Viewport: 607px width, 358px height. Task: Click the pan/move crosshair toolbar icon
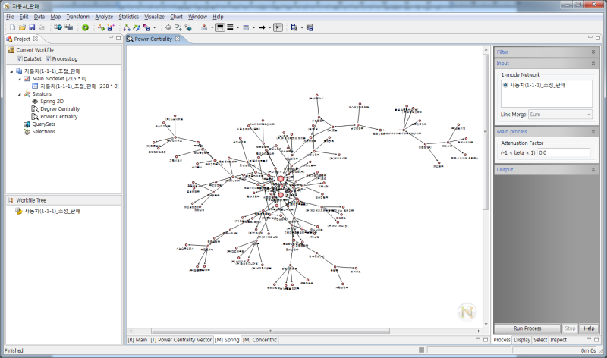[x=168, y=27]
